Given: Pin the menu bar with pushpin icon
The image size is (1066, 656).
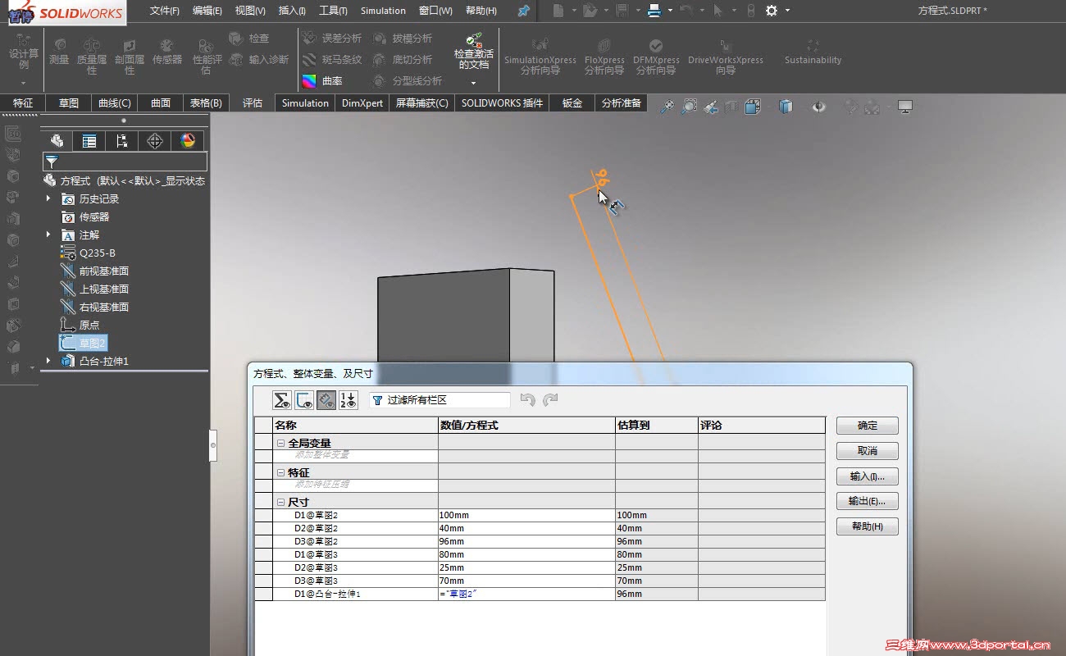Looking at the screenshot, I should (x=523, y=11).
